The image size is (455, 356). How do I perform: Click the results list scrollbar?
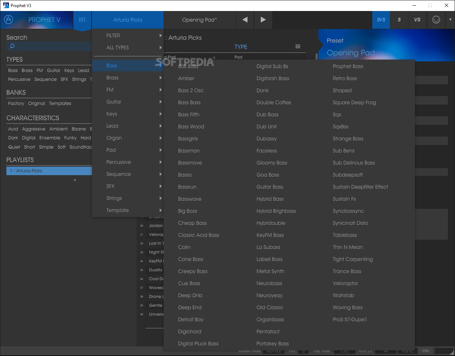(316, 57)
